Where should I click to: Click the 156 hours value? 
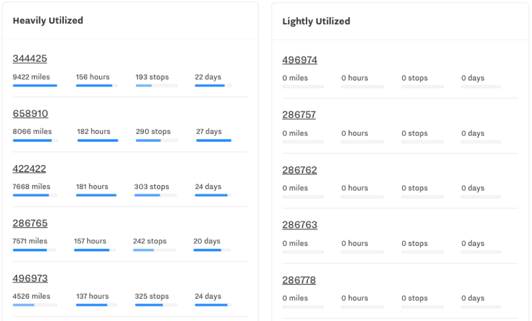pos(93,77)
